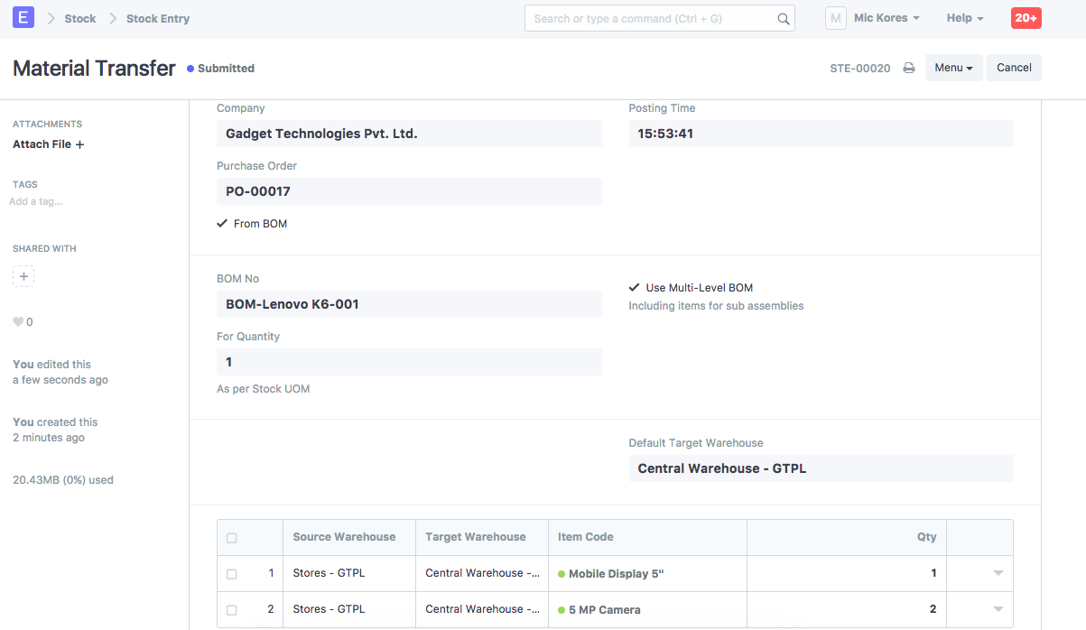Image resolution: width=1086 pixels, height=630 pixels.
Task: Open the Menu dropdown button
Action: coord(953,68)
